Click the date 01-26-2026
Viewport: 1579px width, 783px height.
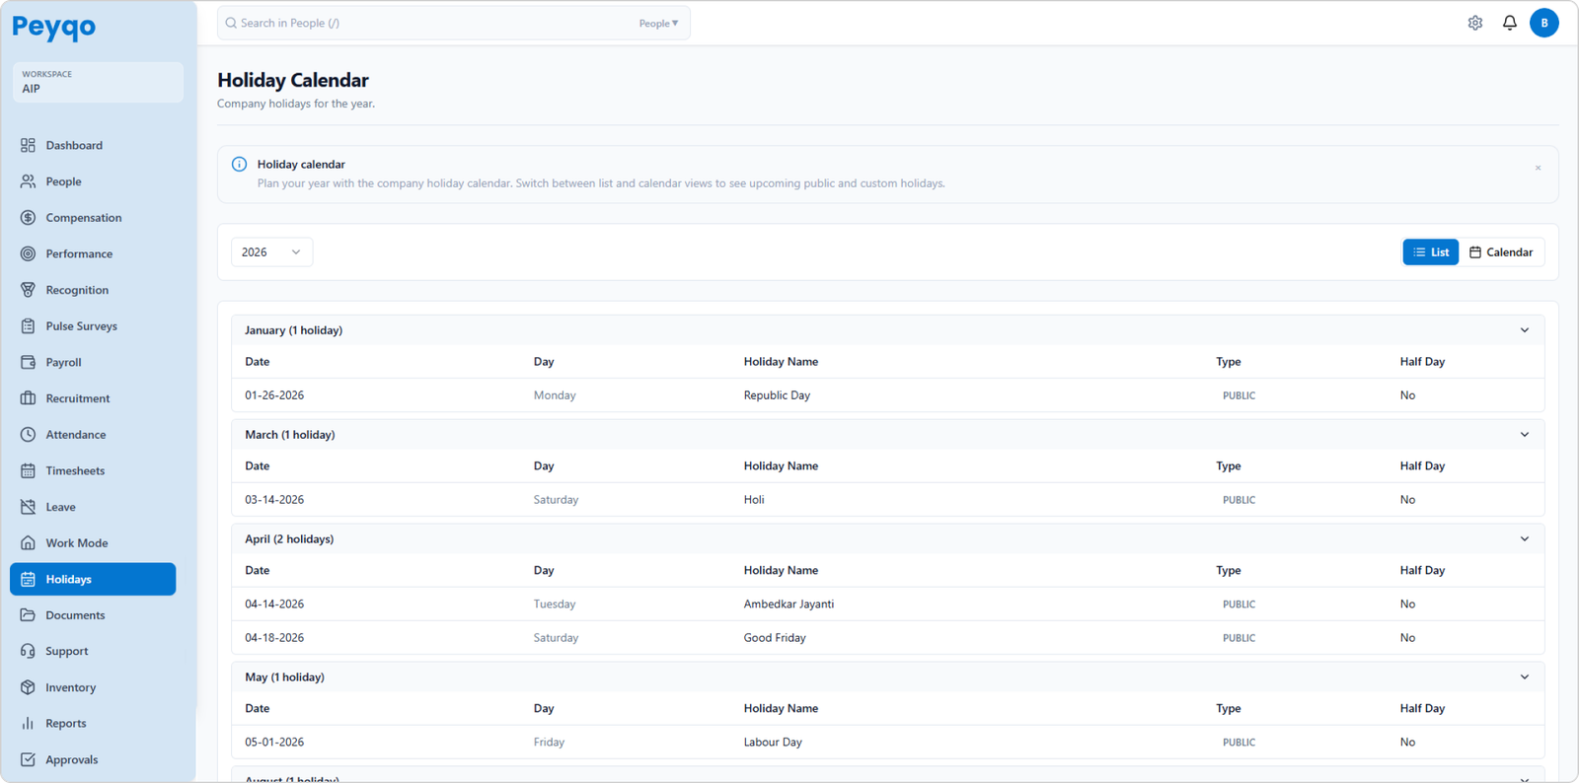click(274, 395)
